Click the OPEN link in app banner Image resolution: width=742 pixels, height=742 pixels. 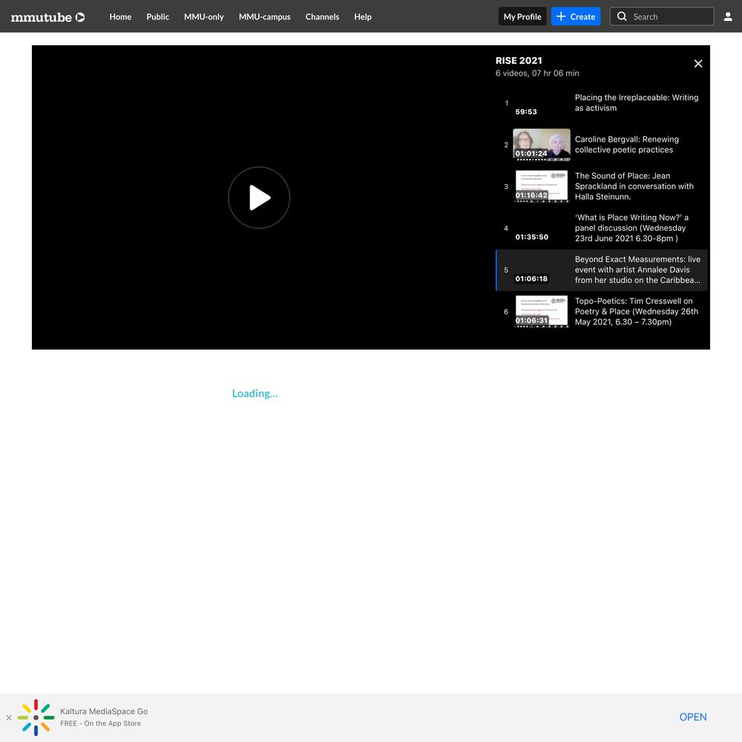click(693, 717)
